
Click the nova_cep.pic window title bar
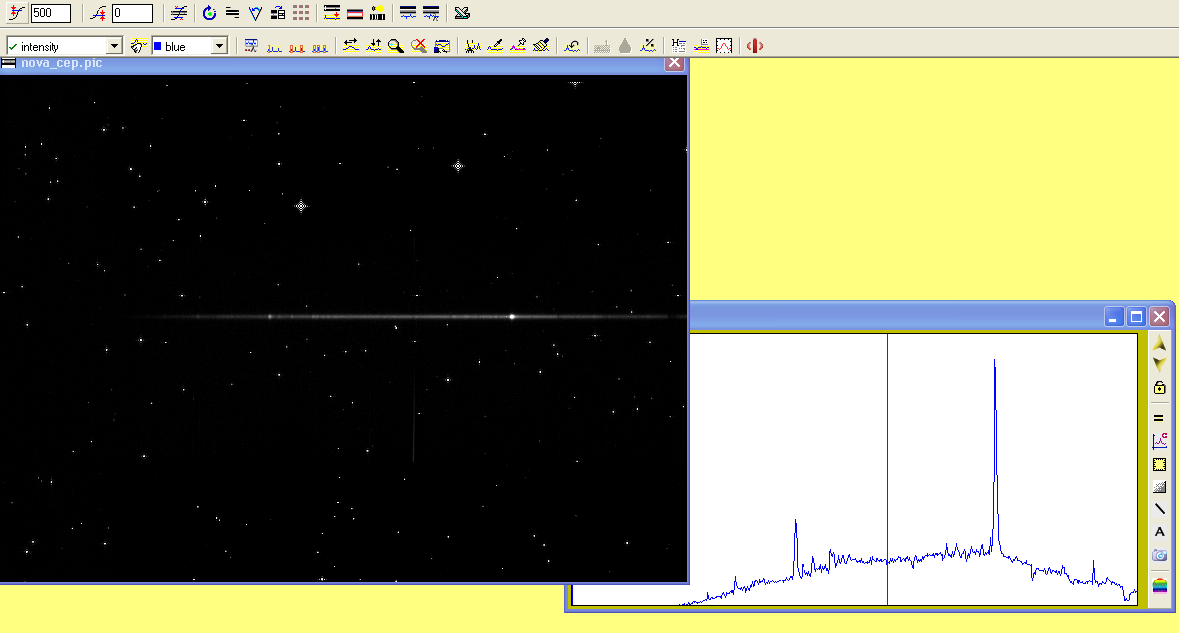coord(297,63)
